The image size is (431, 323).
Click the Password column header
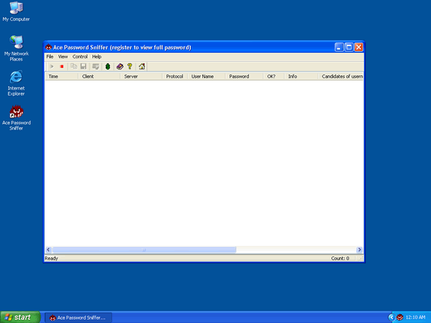(x=244, y=77)
